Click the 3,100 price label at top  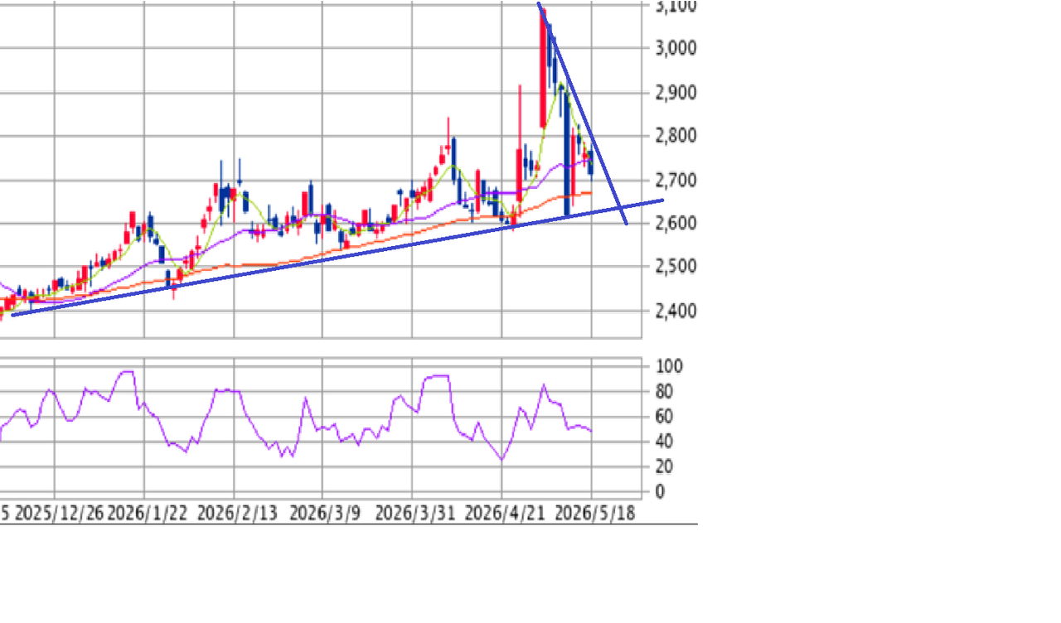click(676, 7)
